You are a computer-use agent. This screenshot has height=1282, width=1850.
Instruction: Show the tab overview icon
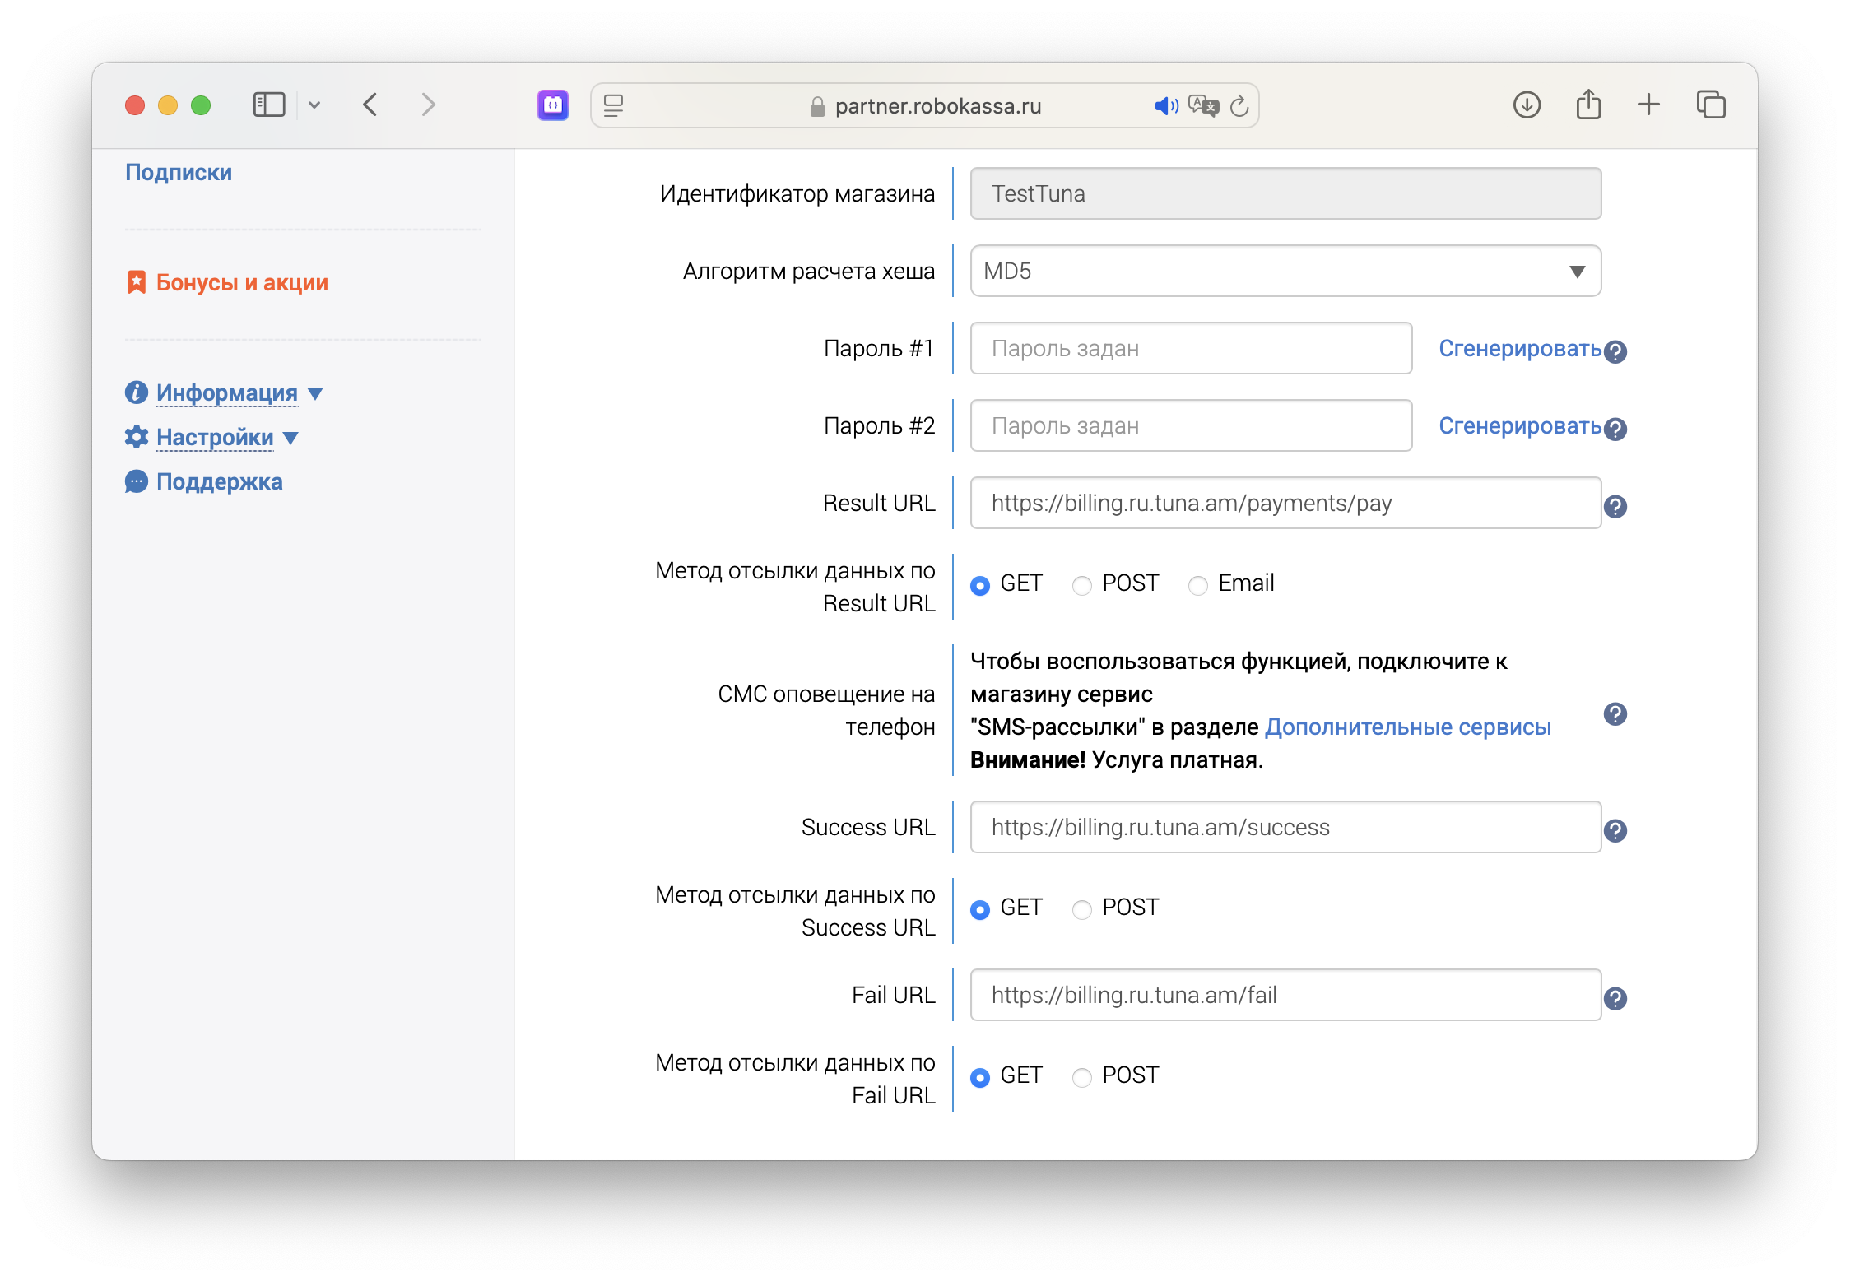coord(1711,105)
